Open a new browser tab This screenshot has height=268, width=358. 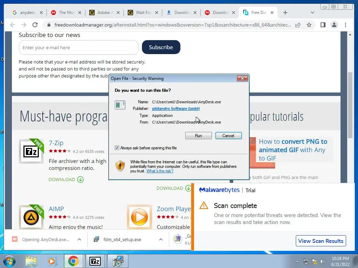point(285,13)
